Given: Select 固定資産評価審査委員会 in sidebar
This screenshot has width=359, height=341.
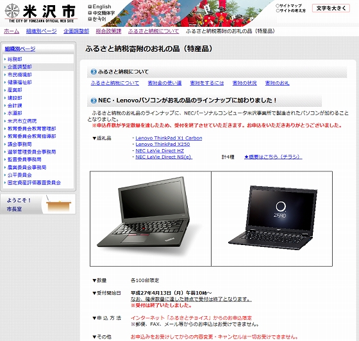Looking at the screenshot, I should pyautogui.click(x=34, y=182).
